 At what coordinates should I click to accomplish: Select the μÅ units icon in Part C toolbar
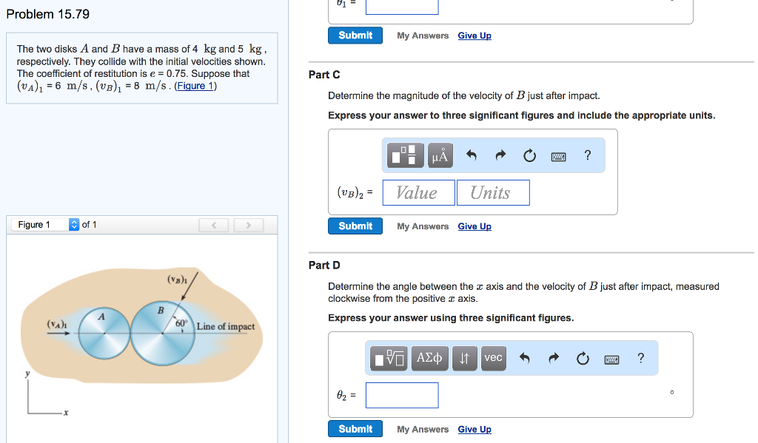(x=440, y=155)
